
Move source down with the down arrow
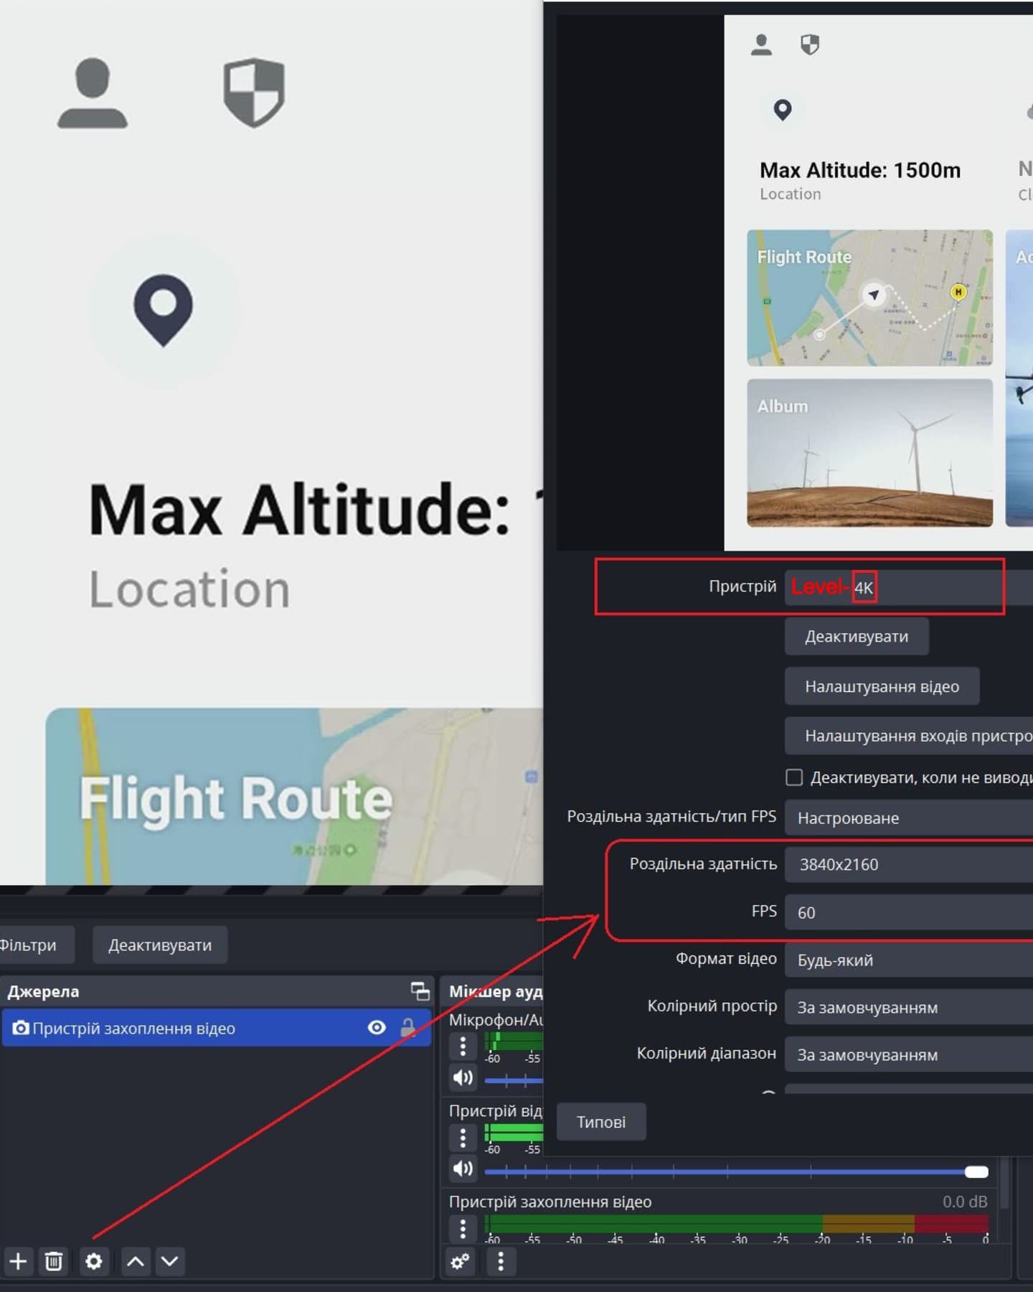coord(170,1261)
